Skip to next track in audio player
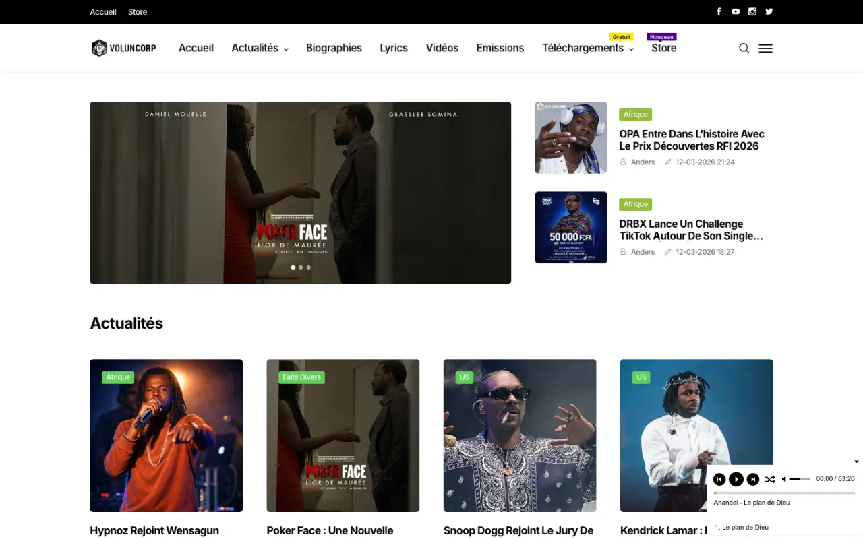863x539 pixels. [x=753, y=479]
